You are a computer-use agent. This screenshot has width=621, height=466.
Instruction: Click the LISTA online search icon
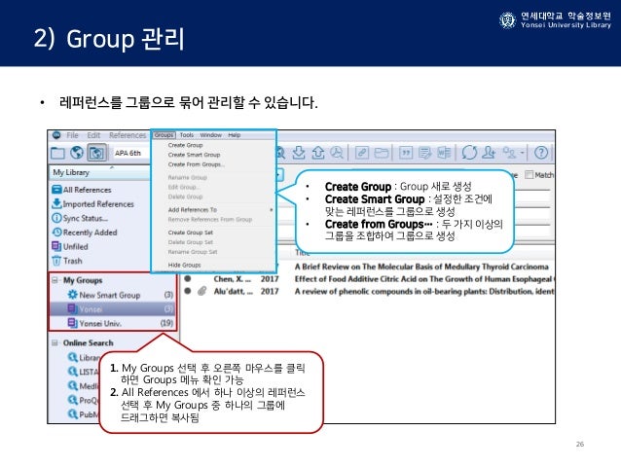pos(72,372)
